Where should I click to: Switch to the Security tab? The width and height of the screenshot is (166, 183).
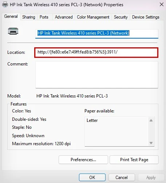(x=121, y=17)
